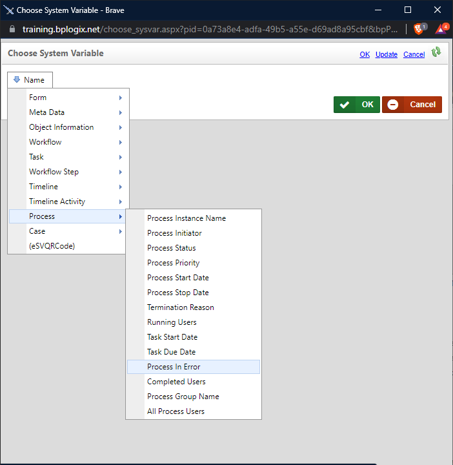Open the Name dropdown menu
Screen dimensions: 453x465
click(30, 80)
